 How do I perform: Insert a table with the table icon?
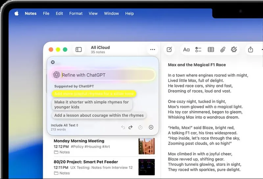pyautogui.click(x=211, y=50)
